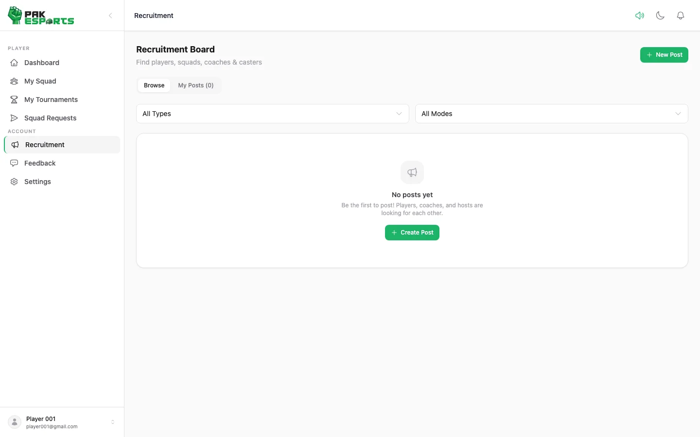Click the New Post button
This screenshot has width=700, height=437.
664,55
